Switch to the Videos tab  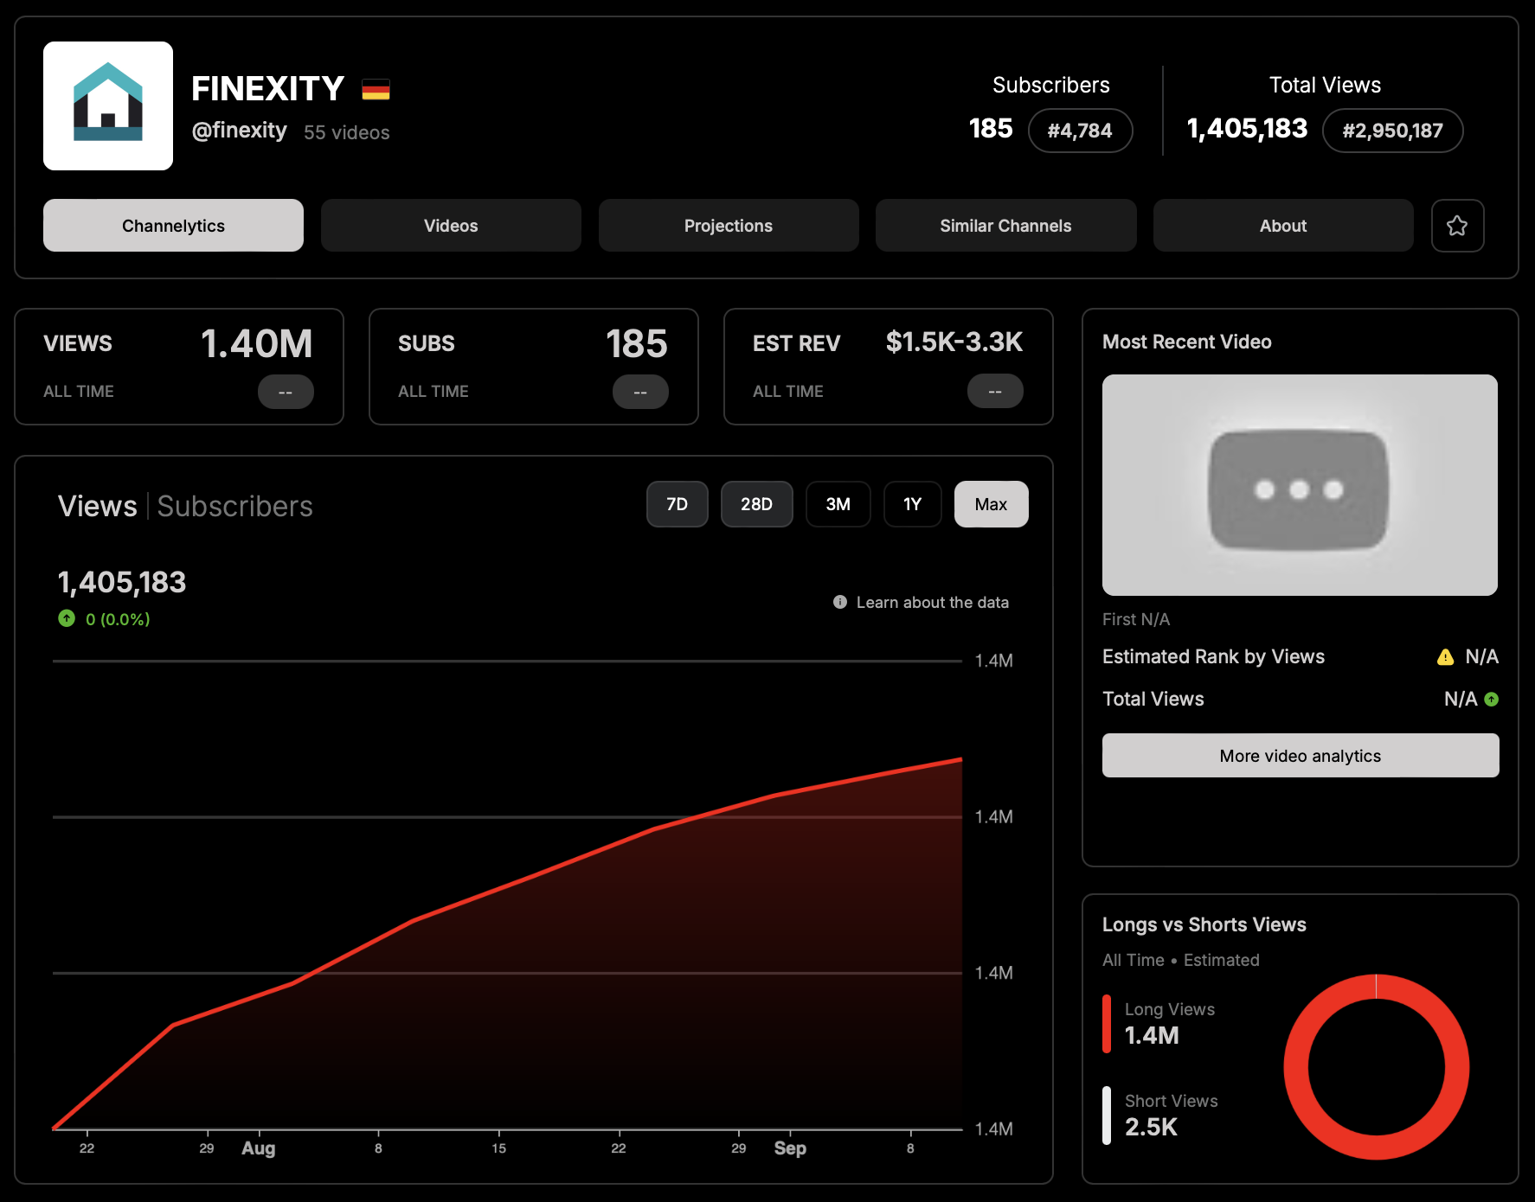click(x=451, y=226)
